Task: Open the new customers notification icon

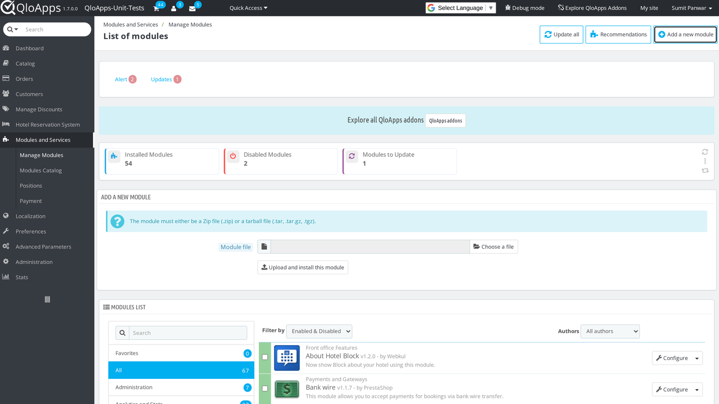Action: (x=174, y=8)
